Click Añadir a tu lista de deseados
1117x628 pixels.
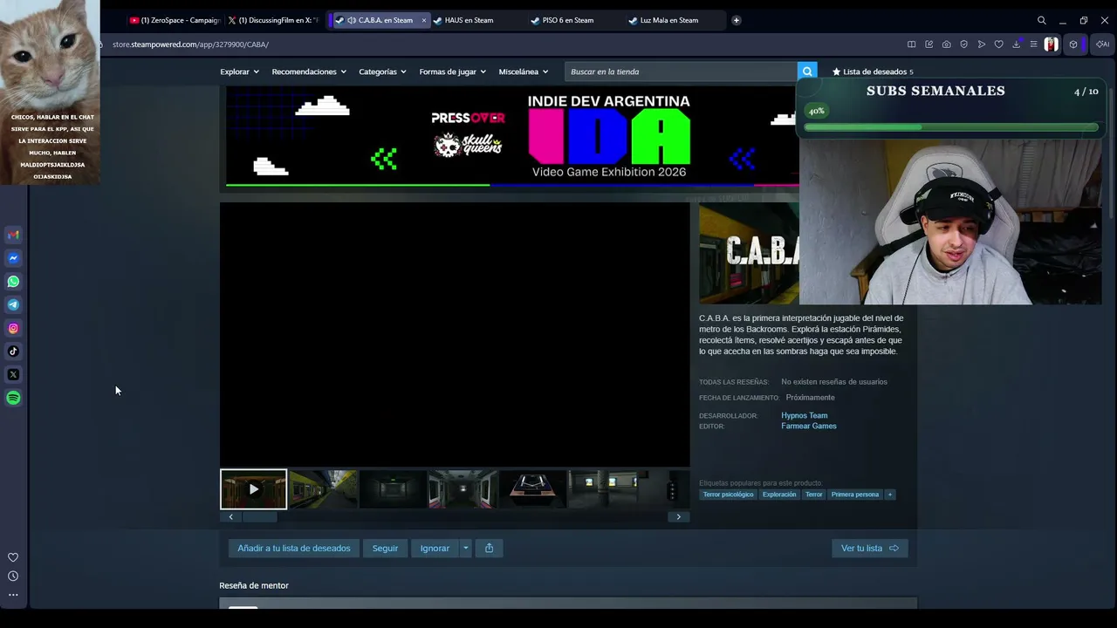coord(294,548)
